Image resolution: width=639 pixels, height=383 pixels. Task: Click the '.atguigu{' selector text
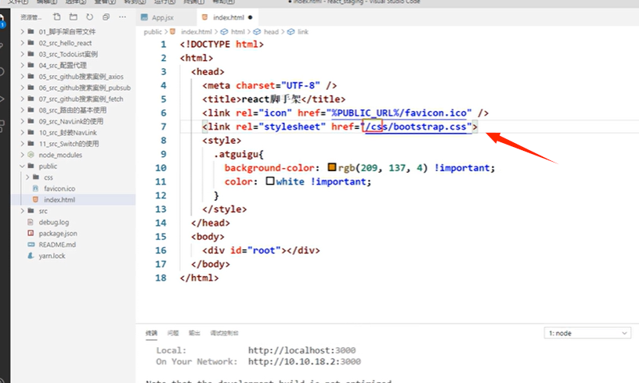pyautogui.click(x=239, y=154)
